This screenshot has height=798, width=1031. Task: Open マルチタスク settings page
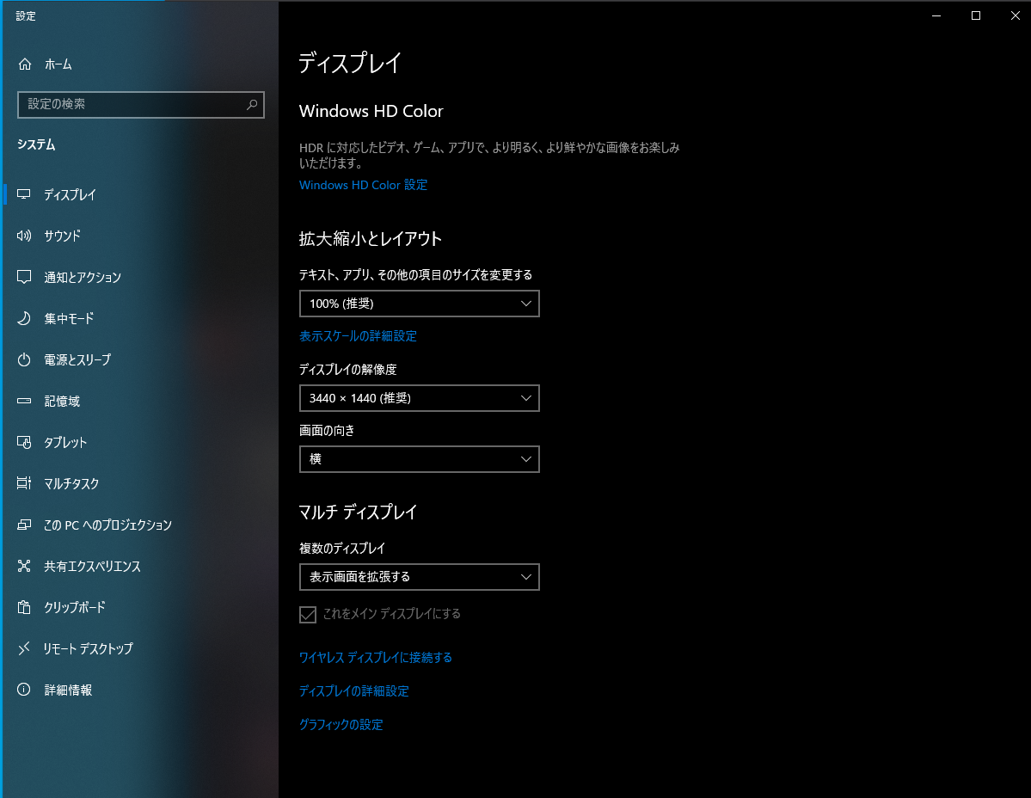click(71, 483)
